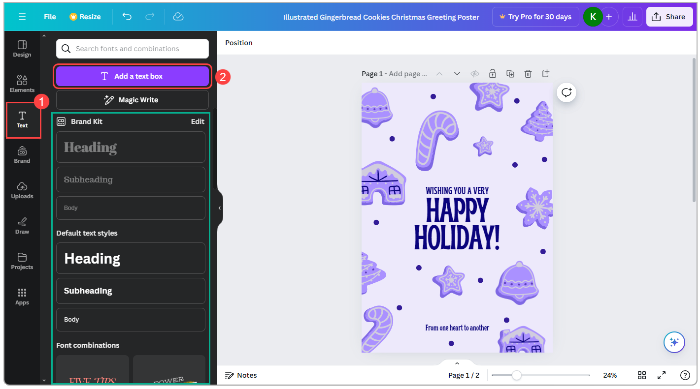Click the Add a text box button
This screenshot has width=700, height=389.
pyautogui.click(x=132, y=76)
